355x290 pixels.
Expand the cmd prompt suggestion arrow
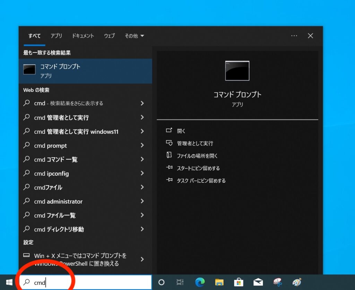point(142,146)
